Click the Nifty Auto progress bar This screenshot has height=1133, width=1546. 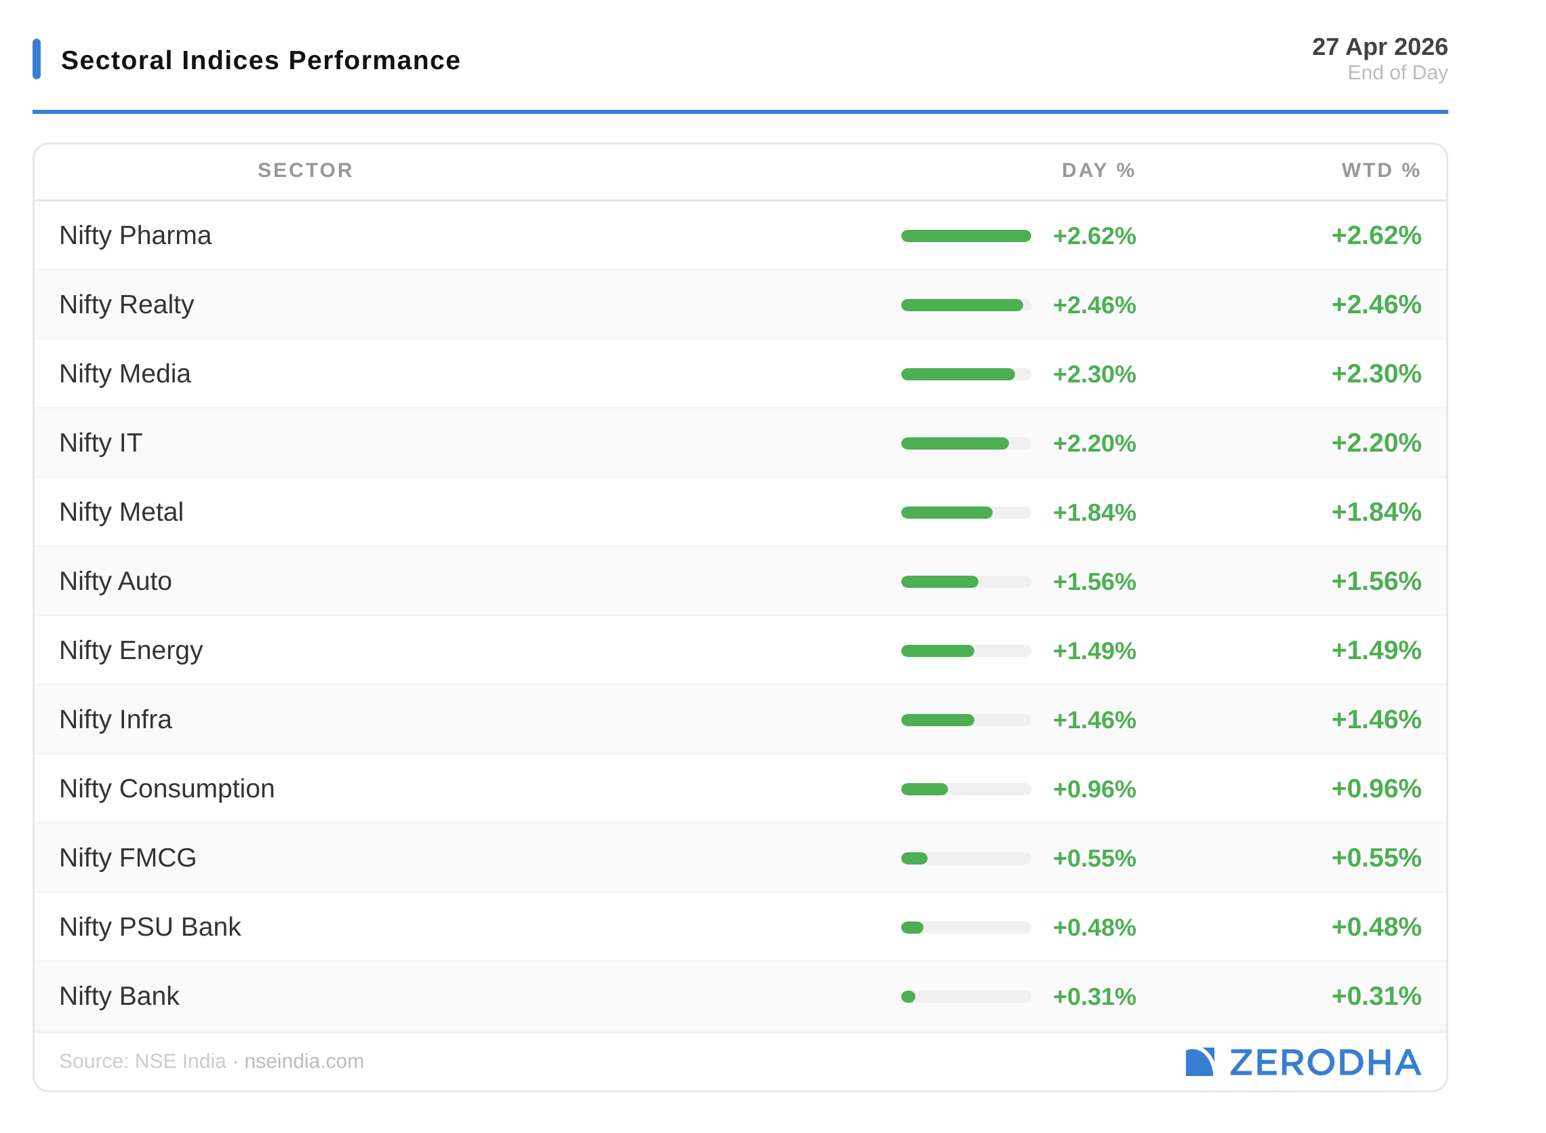click(966, 582)
